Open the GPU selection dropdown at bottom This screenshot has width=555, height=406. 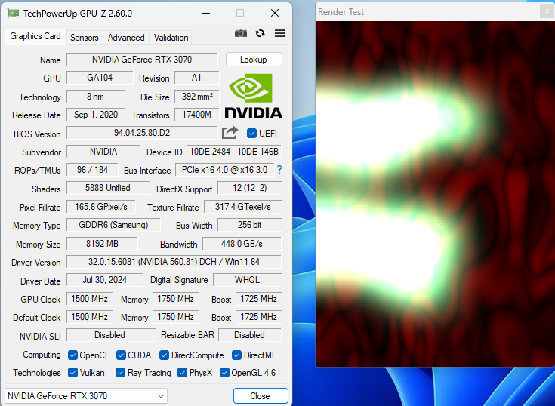[86, 395]
